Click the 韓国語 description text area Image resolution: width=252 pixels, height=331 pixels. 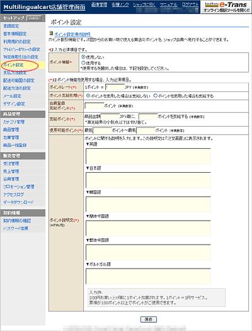pos(148,204)
